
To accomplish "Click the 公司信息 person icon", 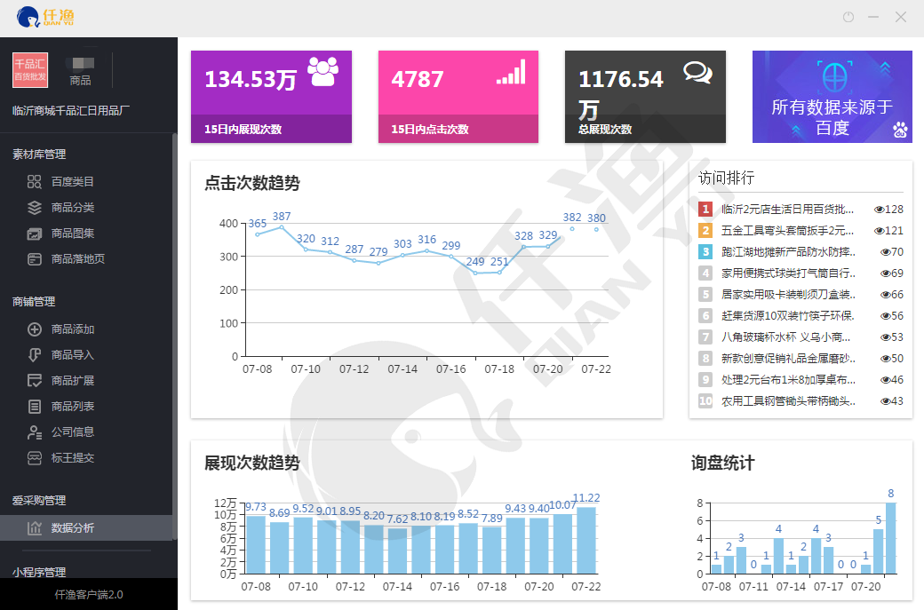I will [x=34, y=432].
